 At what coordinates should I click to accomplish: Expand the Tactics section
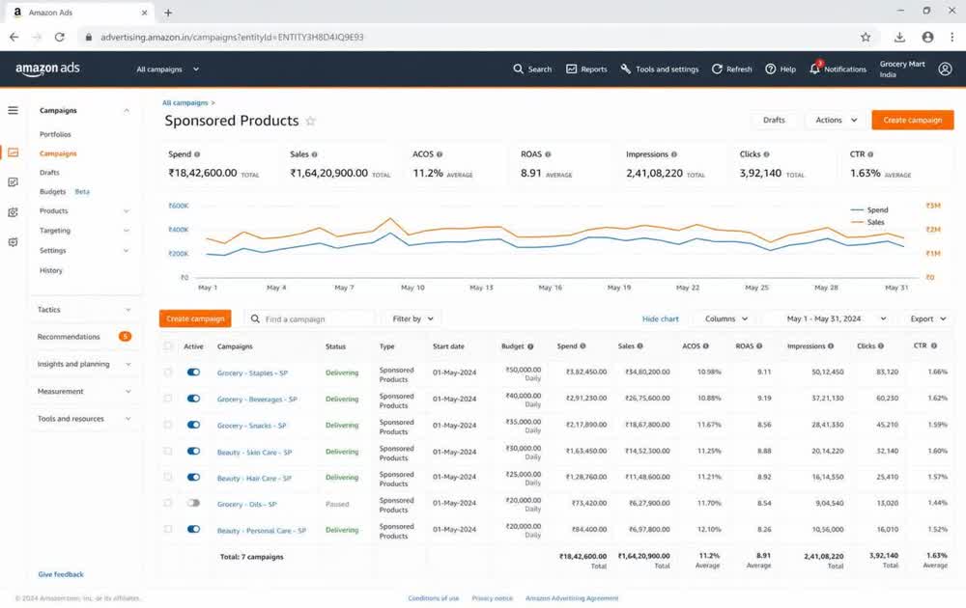pyautogui.click(x=84, y=310)
